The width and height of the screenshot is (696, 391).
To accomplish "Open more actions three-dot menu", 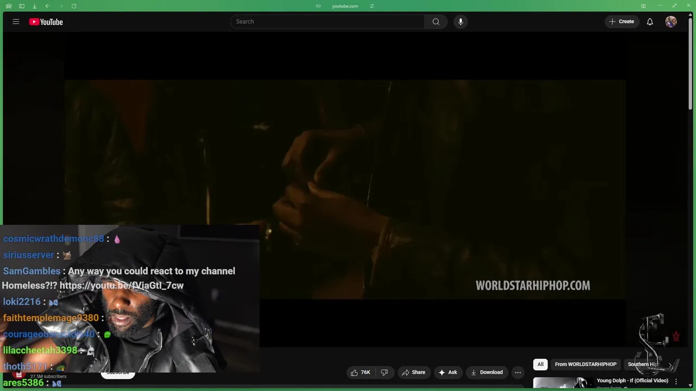I will coord(518,372).
